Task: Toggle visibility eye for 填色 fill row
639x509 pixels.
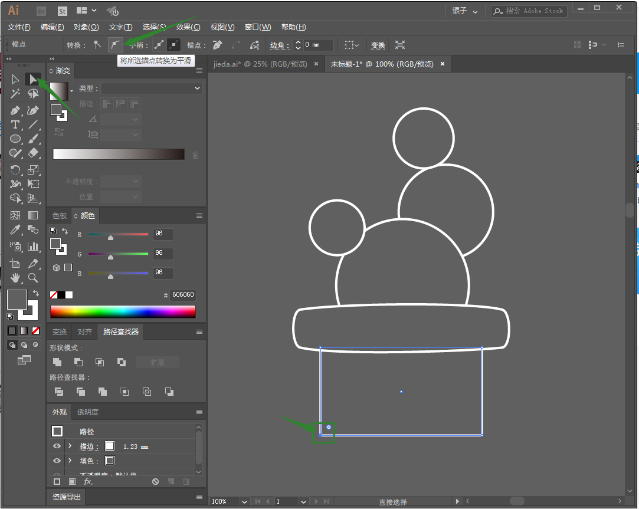Action: (x=57, y=461)
